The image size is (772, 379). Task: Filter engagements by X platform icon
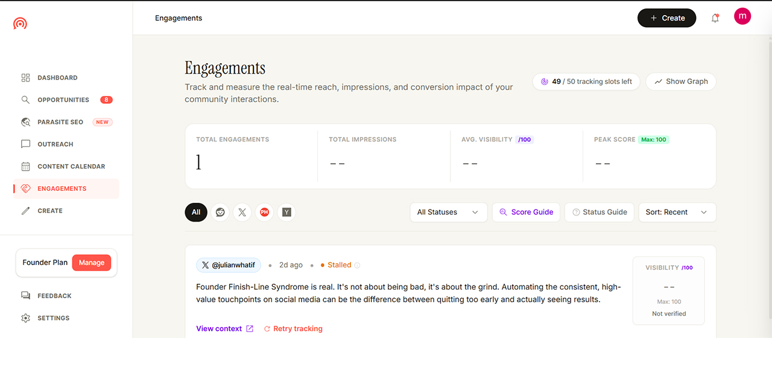[242, 212]
